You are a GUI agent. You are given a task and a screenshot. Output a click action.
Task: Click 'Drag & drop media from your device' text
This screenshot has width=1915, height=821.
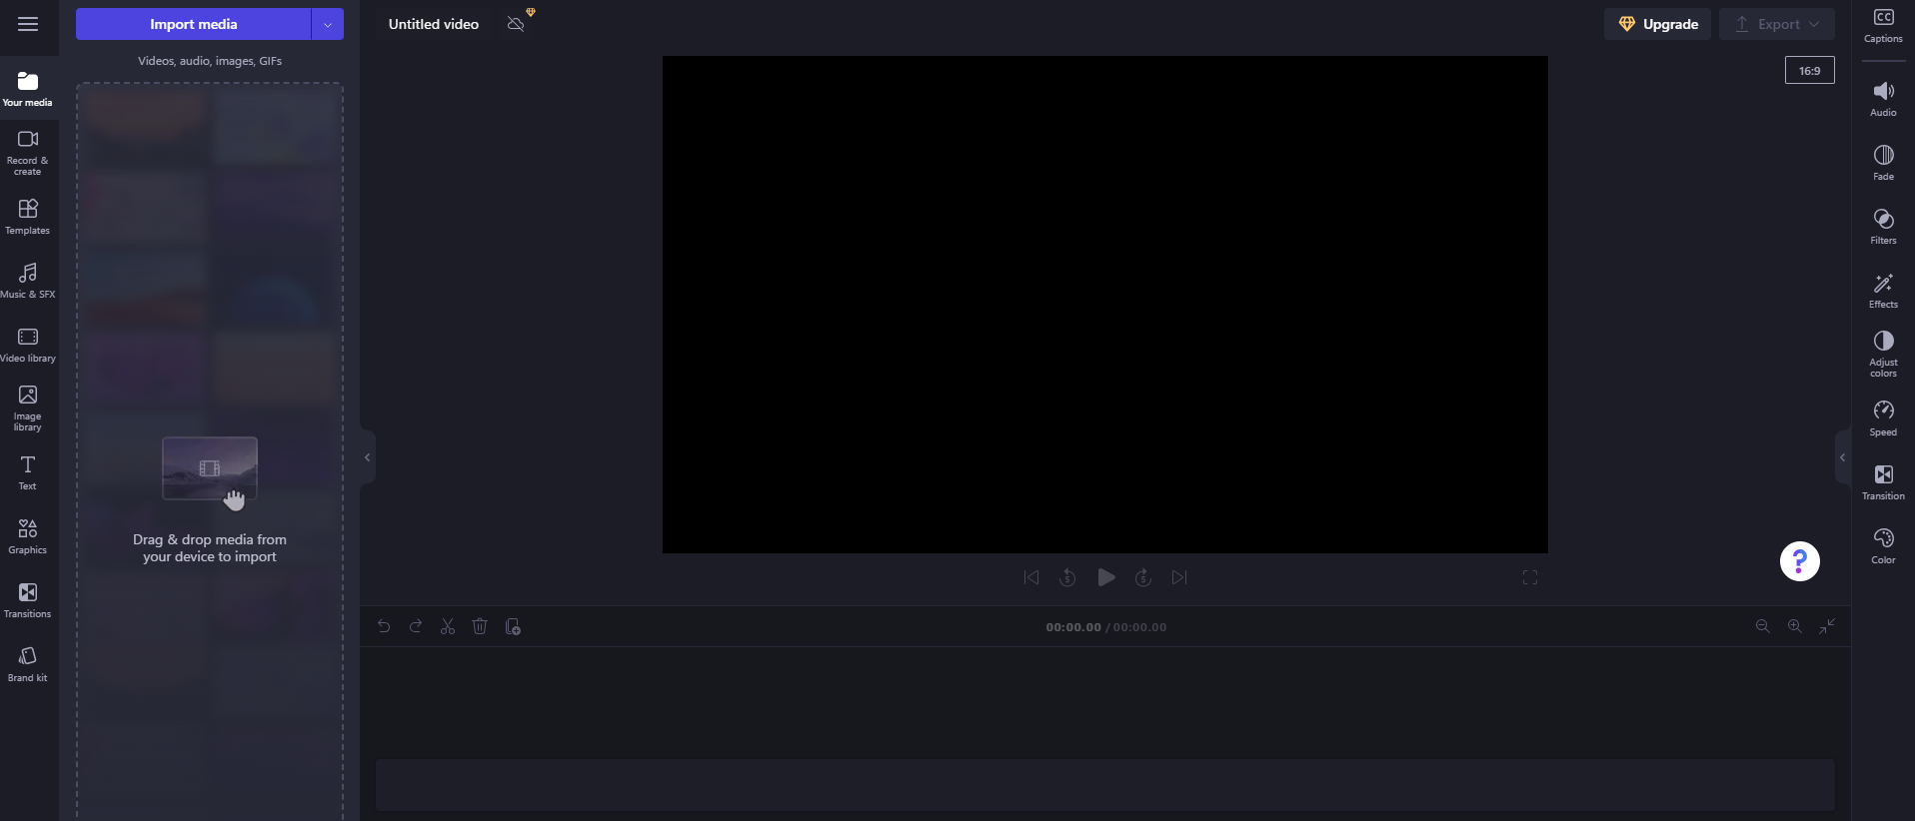[210, 548]
